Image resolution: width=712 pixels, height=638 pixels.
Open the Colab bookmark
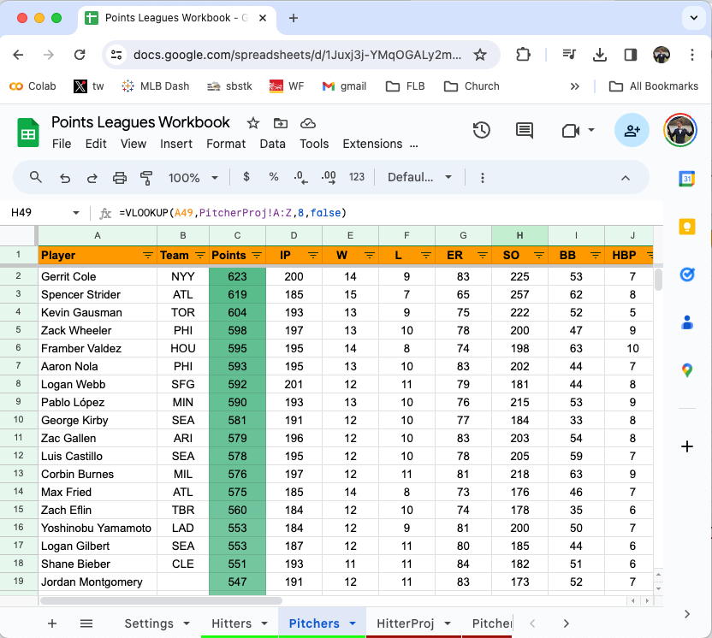[33, 86]
